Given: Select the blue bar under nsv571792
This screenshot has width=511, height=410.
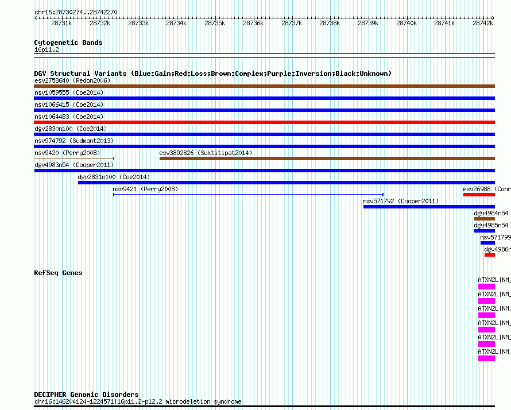Looking at the screenshot, I should (429, 207).
